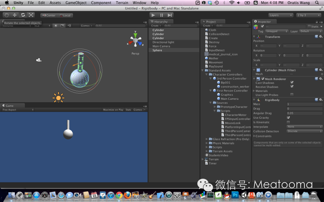Toggle the Local handle rotation button

tap(65, 15)
